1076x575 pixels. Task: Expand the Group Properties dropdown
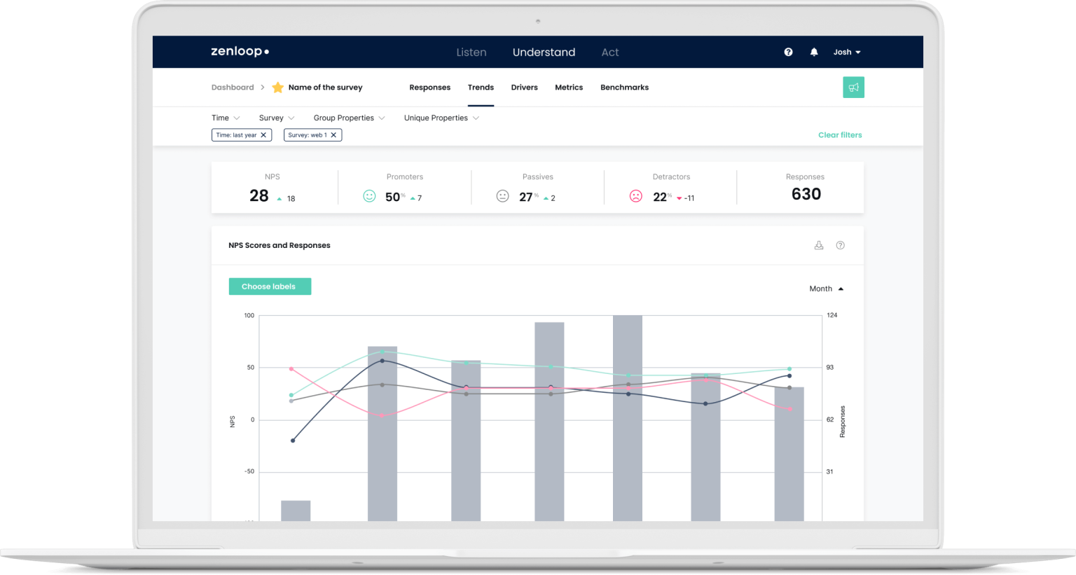(349, 118)
